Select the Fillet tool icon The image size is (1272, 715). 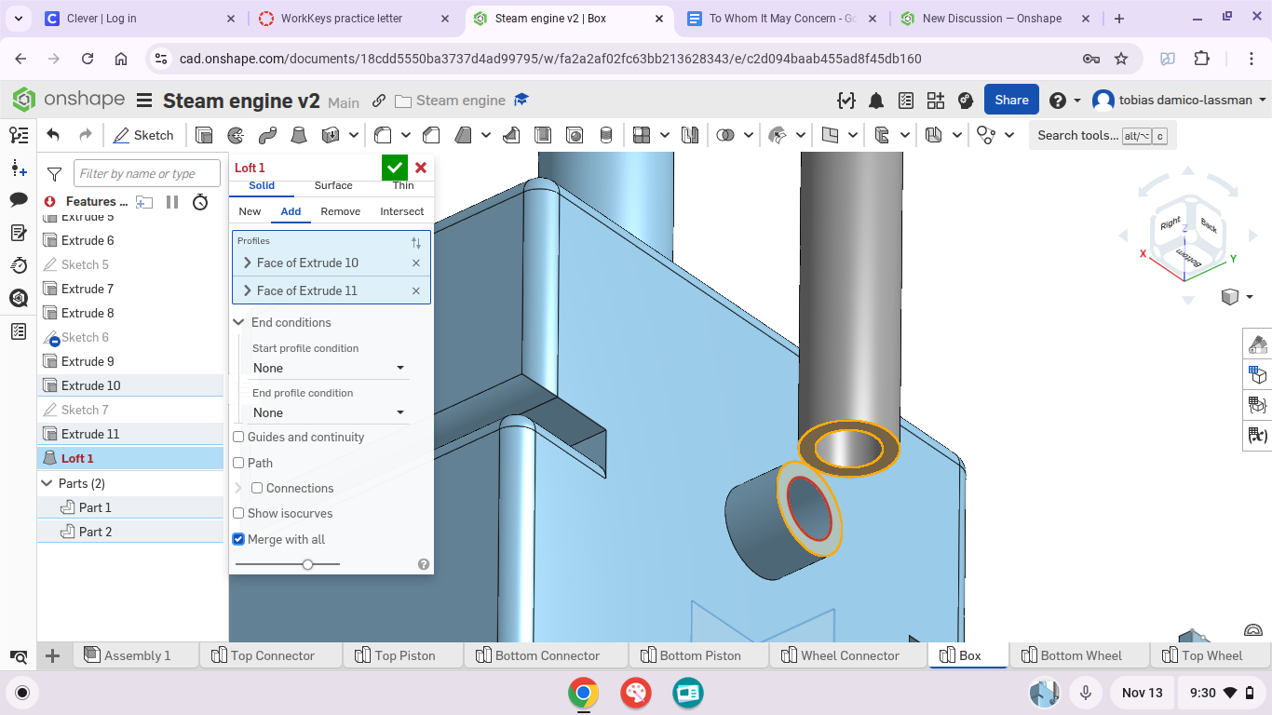point(383,135)
